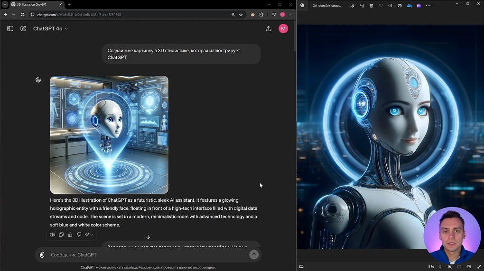The width and height of the screenshot is (484, 271).
Task: Click the user prompt 'Создай мне картинку' bubble
Action: click(181, 54)
